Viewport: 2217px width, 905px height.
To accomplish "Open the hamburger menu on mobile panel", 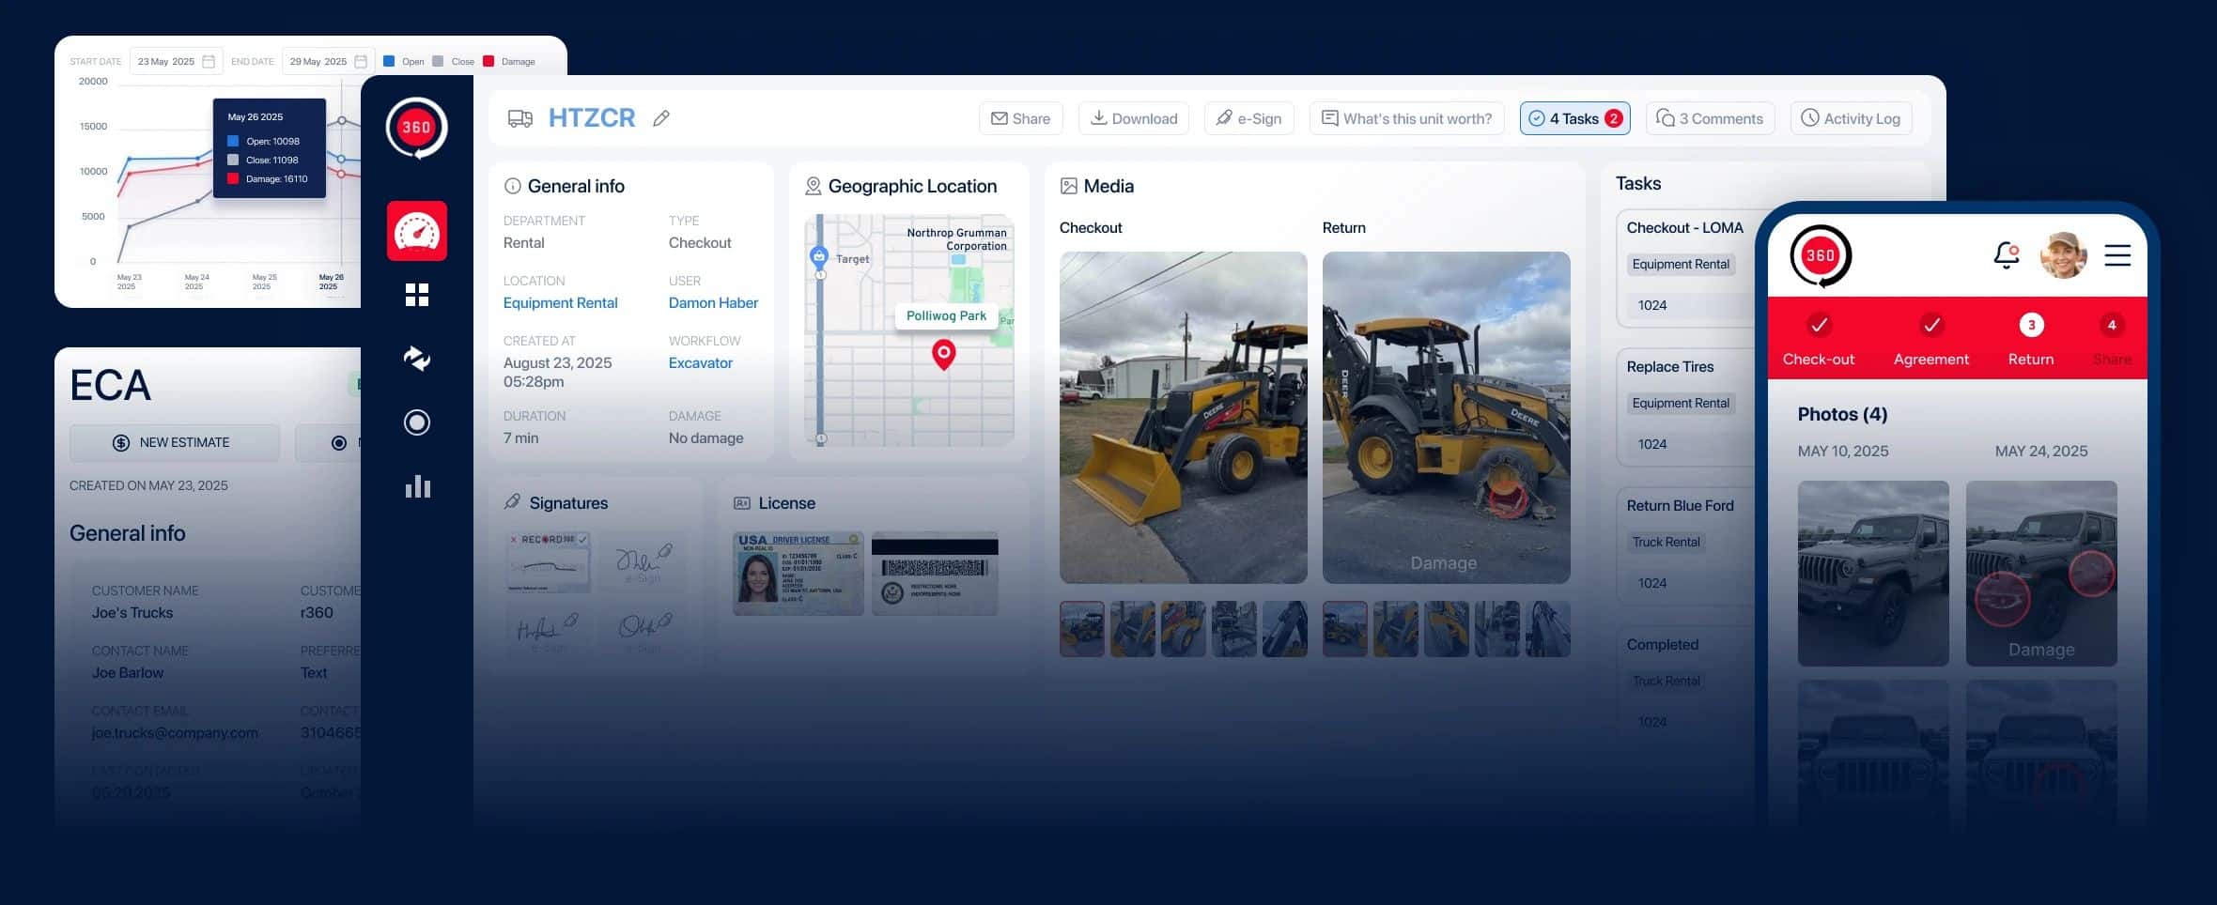I will click(2116, 255).
